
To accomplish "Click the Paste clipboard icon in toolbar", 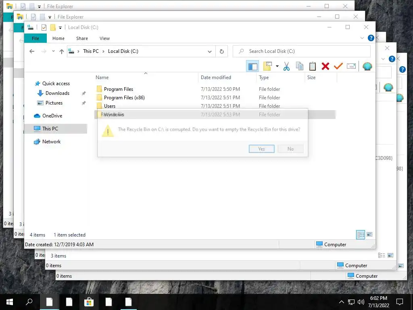I will coord(313,66).
